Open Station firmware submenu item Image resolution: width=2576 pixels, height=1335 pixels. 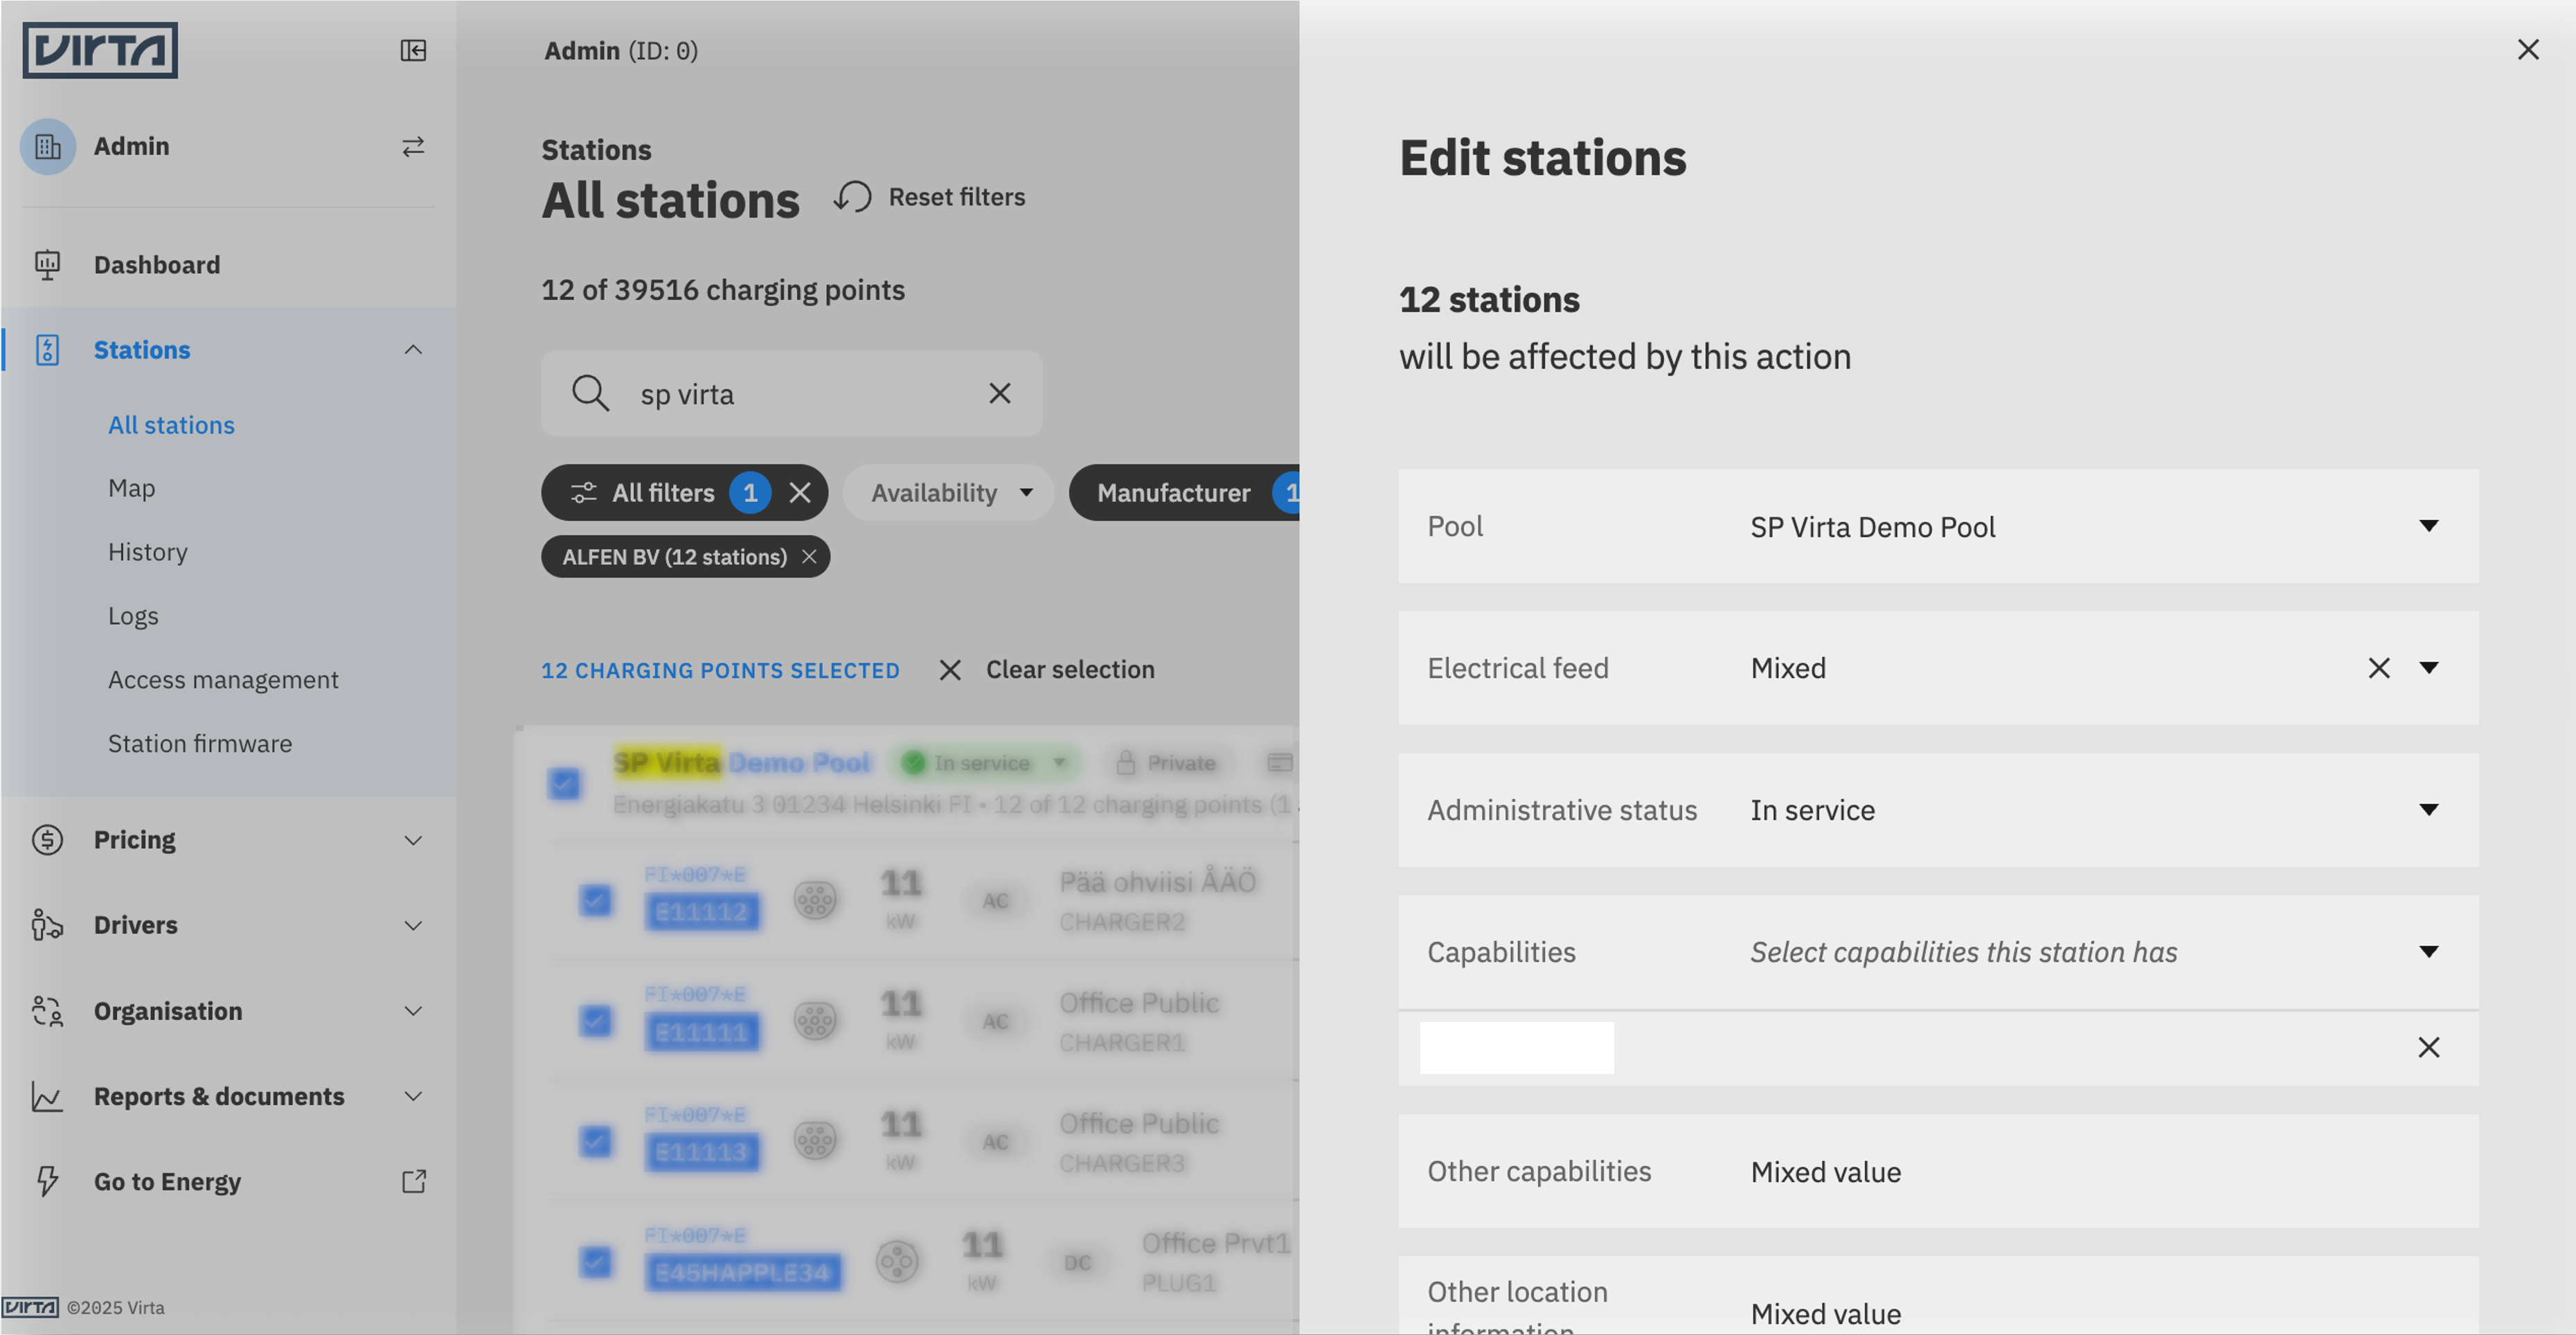pyautogui.click(x=200, y=744)
